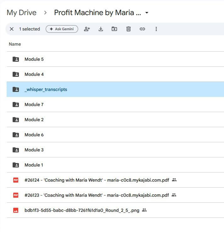Click the shared folder icon of Module 1

point(16,165)
